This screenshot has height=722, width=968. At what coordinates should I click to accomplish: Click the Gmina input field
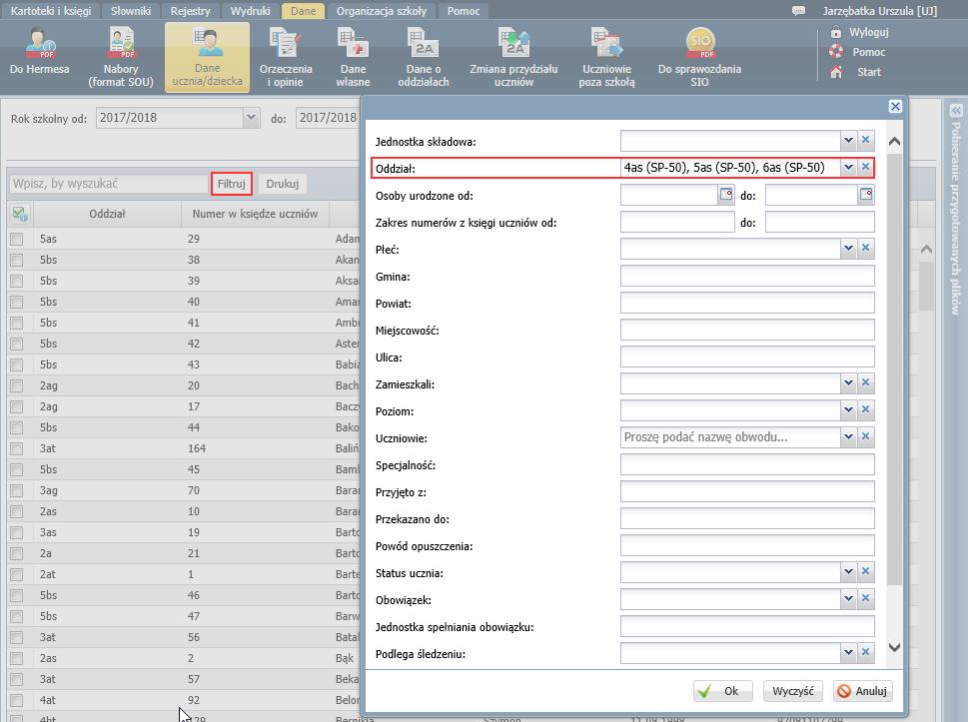(x=747, y=276)
